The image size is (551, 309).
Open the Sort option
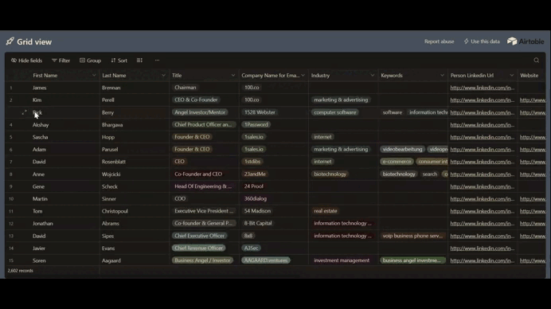click(x=119, y=61)
